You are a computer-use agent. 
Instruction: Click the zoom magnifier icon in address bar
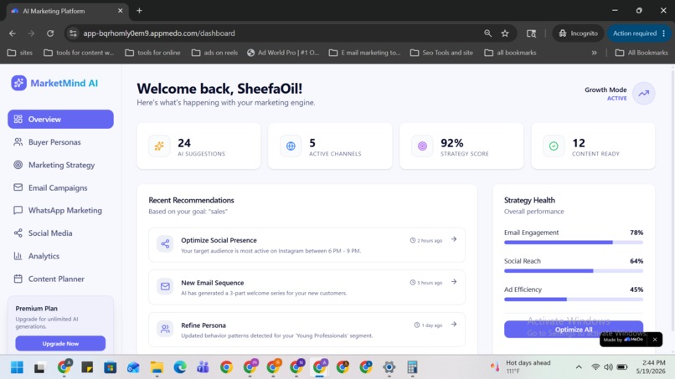[x=487, y=33]
